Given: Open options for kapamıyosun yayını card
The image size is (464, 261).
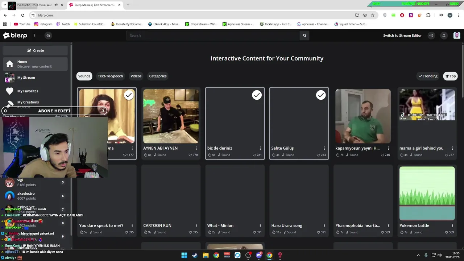Looking at the screenshot, I should 388,148.
